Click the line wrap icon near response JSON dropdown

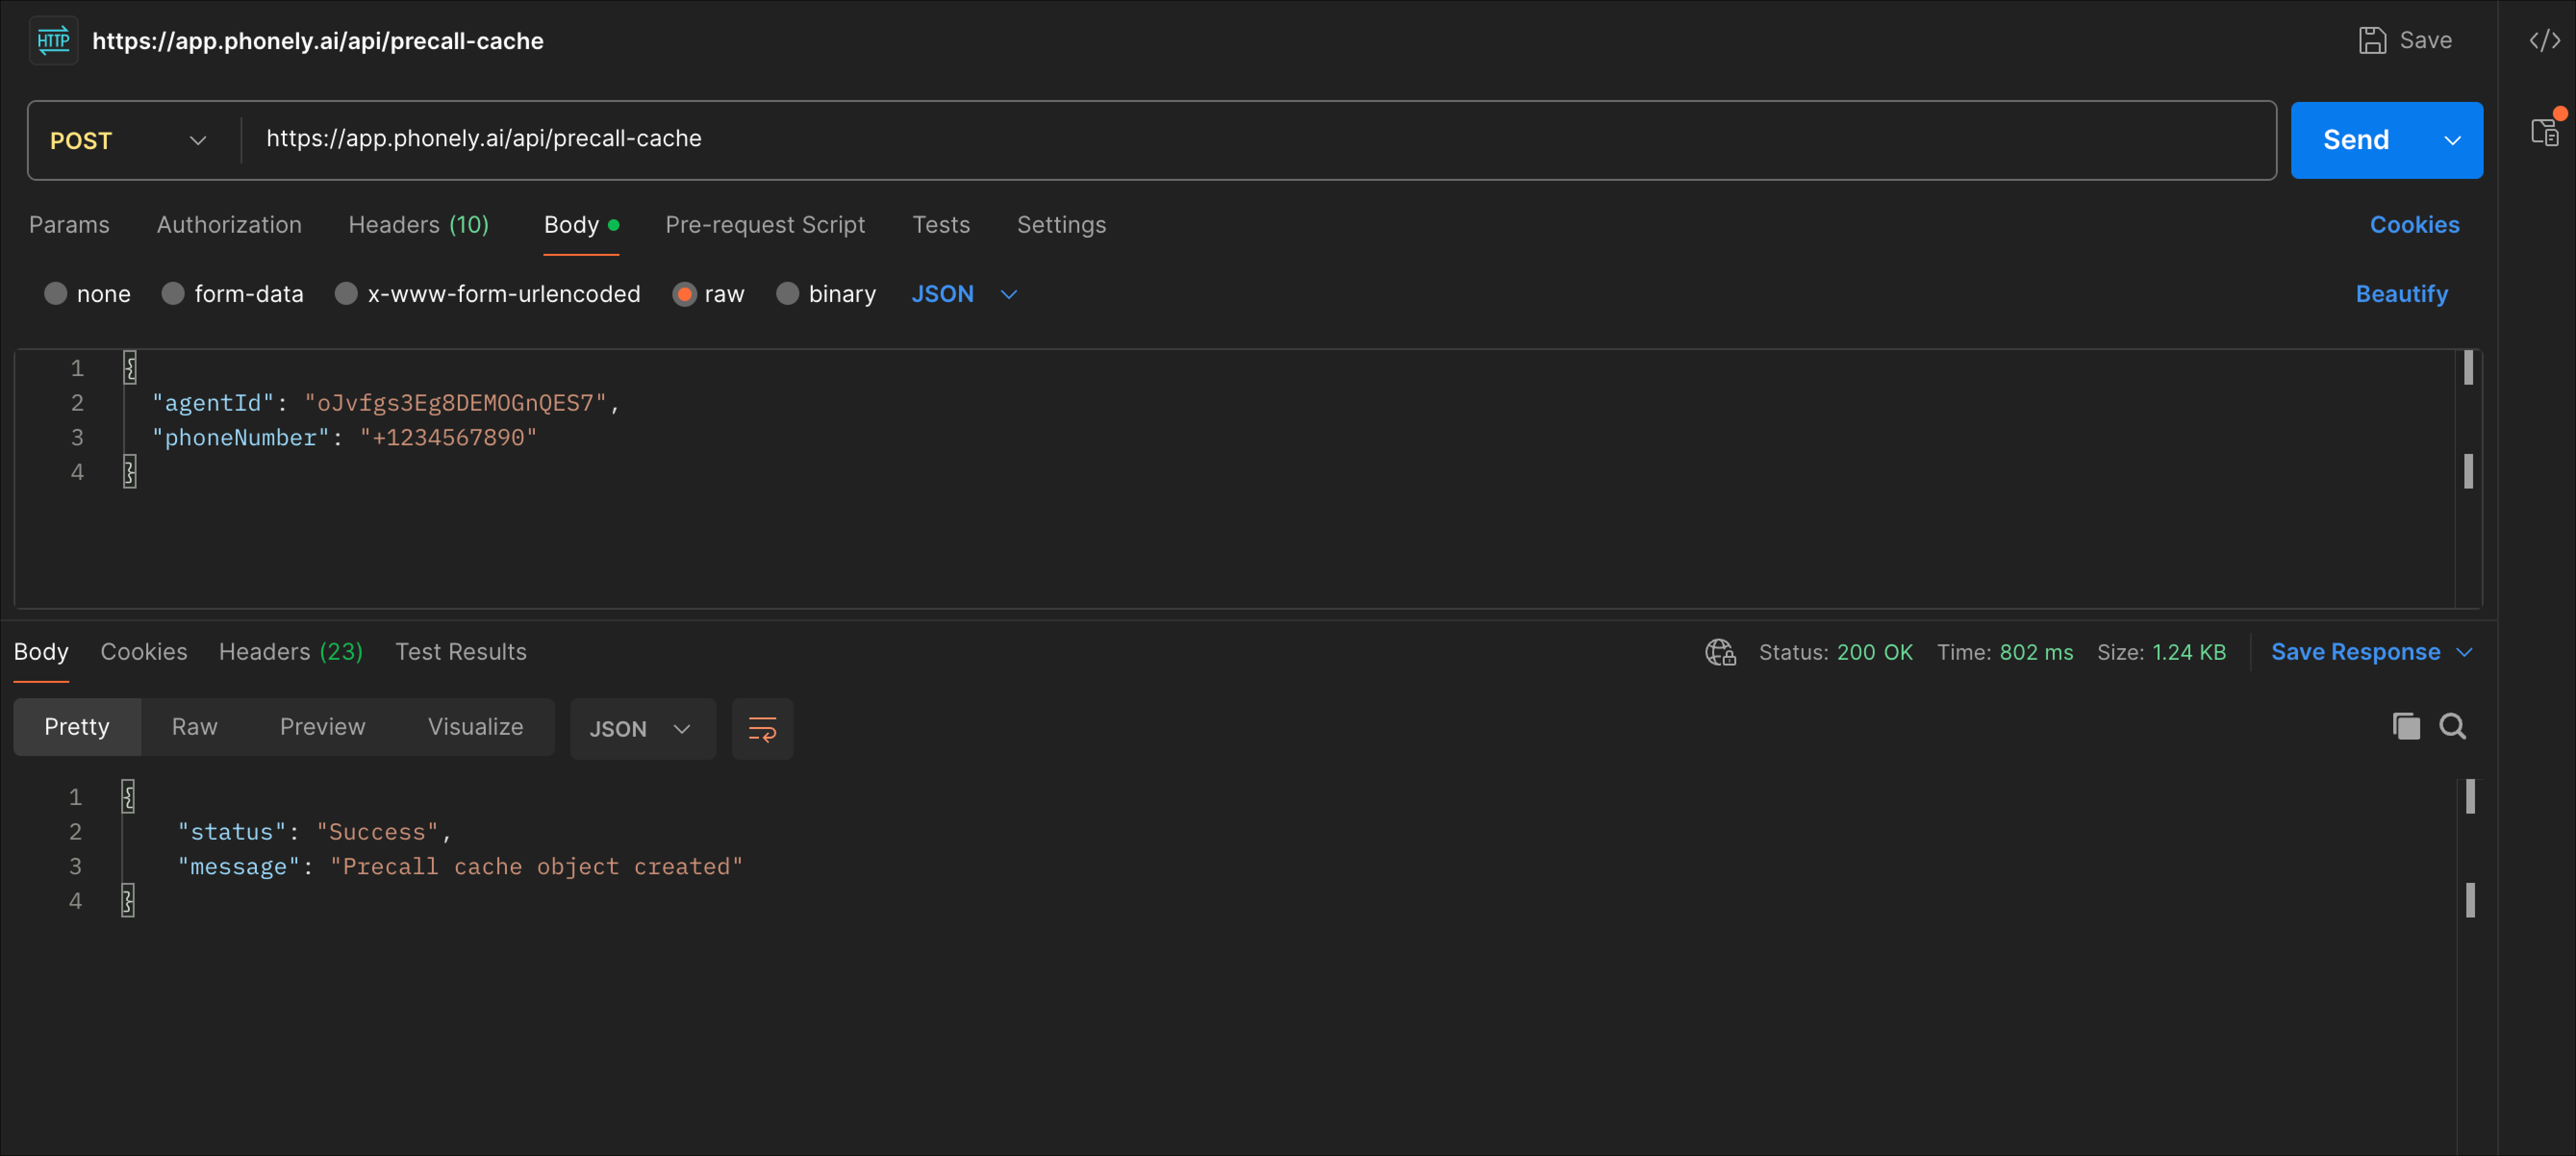(x=762, y=729)
